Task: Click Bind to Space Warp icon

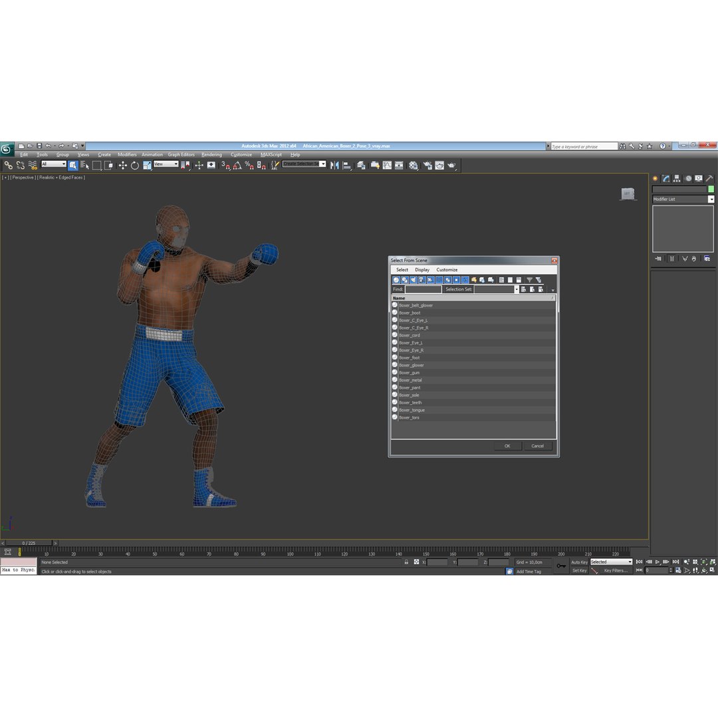Action: [x=33, y=166]
